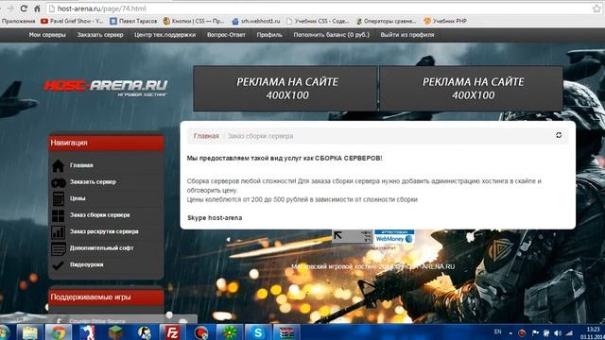Screen dimensions: 605x340
Task: Show hidden tray icons arrow
Action: [510, 333]
